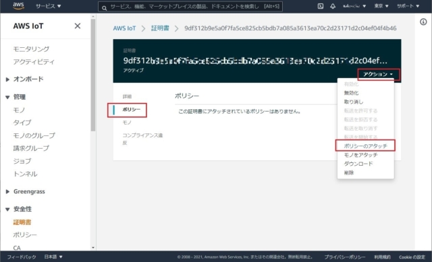This screenshot has width=432, height=262.
Task: Open the info panel icon
Action: 423,22
